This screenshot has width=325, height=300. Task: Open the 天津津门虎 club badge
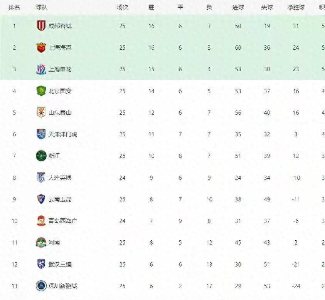tap(41, 134)
